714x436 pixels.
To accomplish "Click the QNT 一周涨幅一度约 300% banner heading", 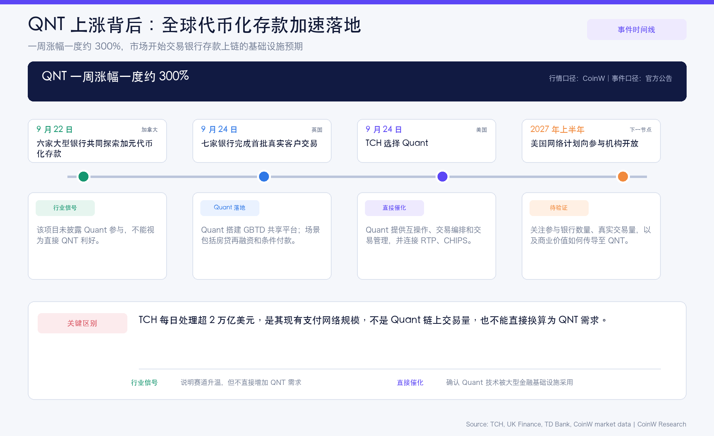I will click(115, 76).
